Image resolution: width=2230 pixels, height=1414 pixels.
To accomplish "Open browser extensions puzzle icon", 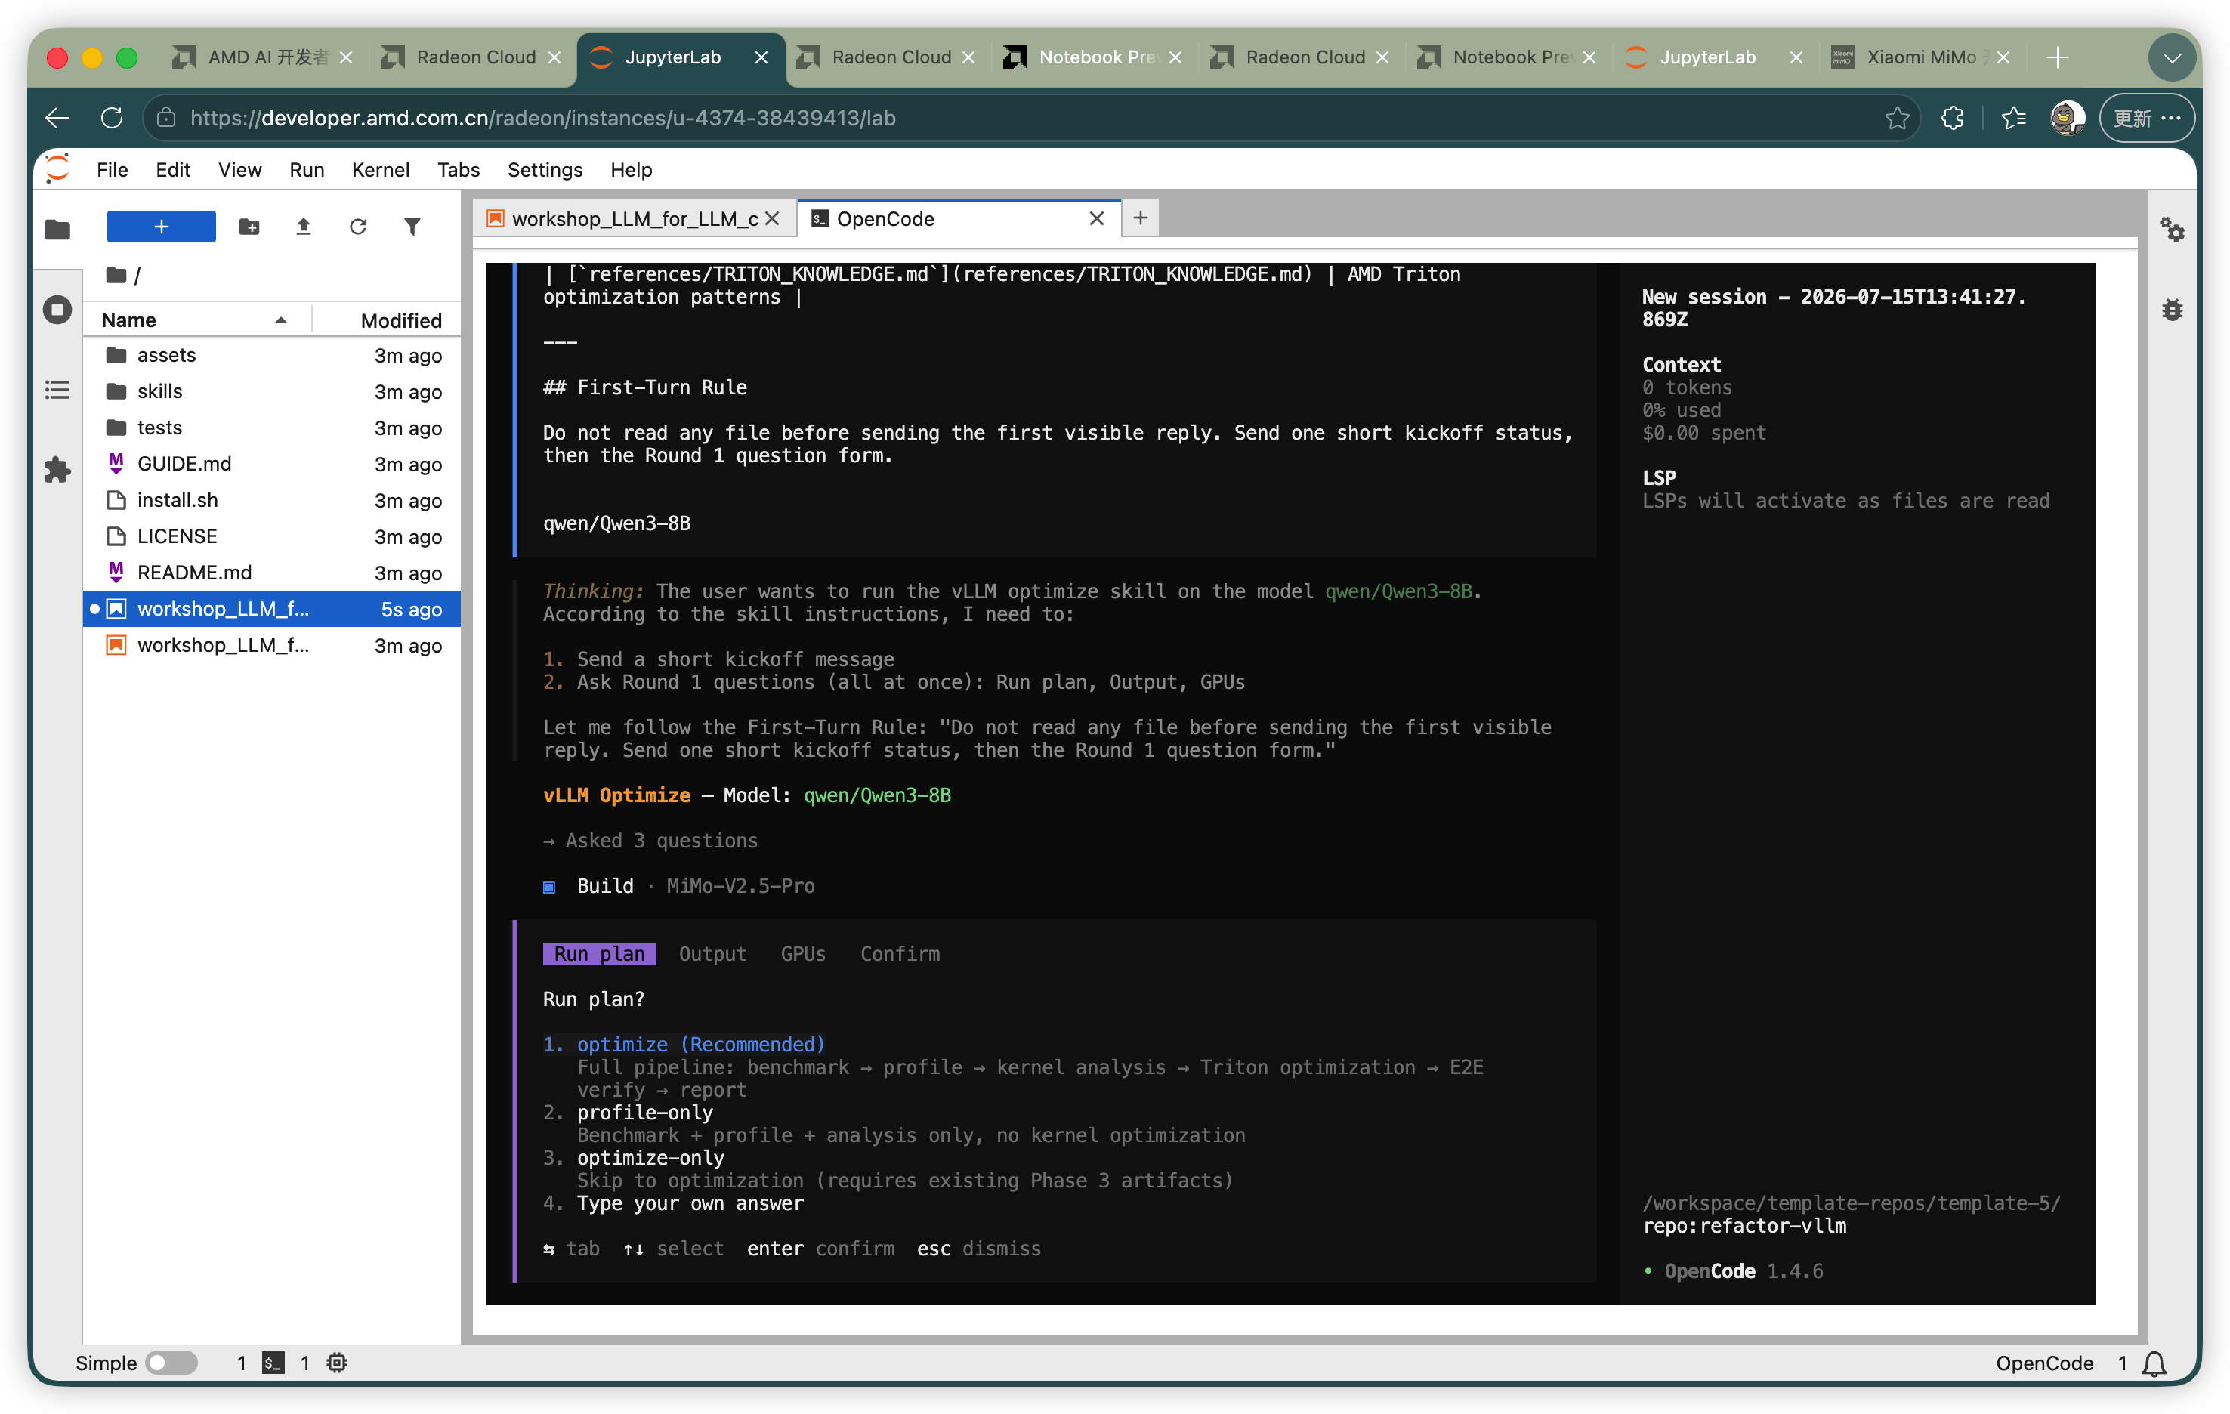I will pyautogui.click(x=1952, y=118).
